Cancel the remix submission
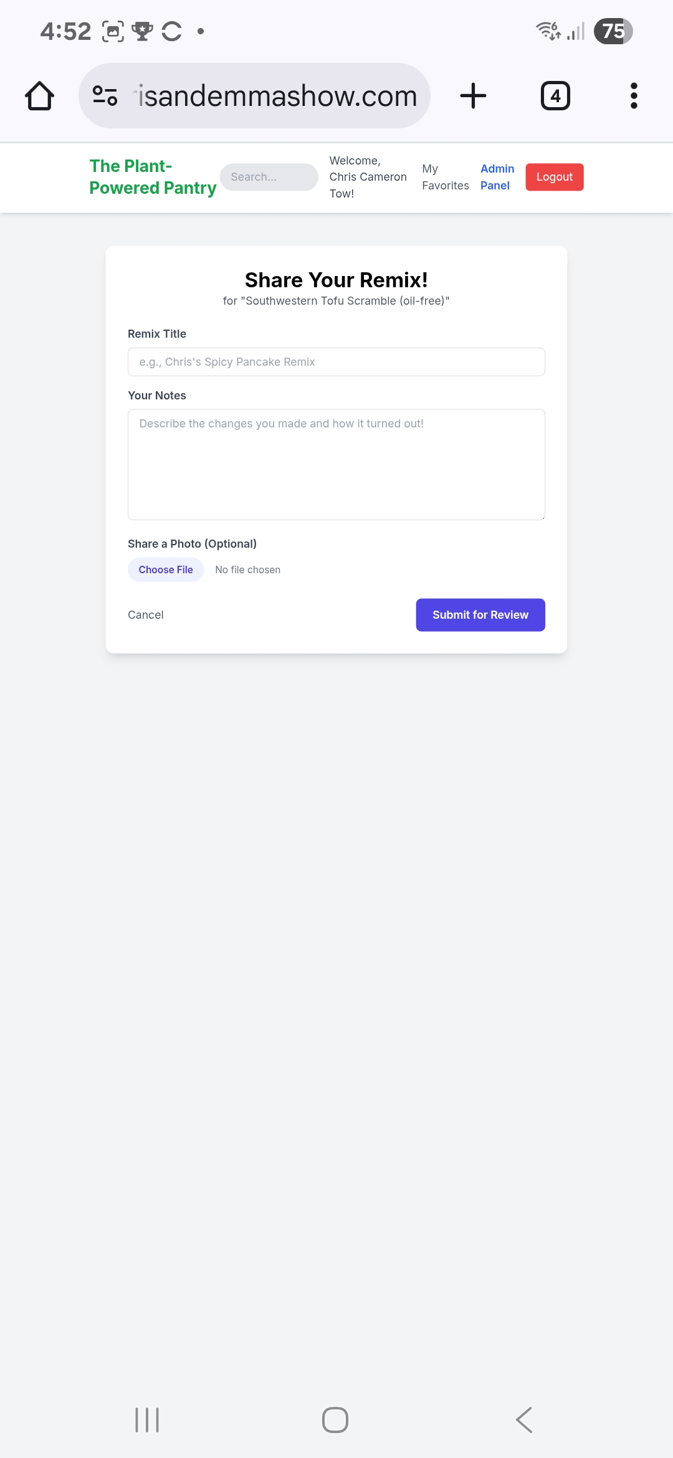The image size is (673, 1458). tap(146, 615)
